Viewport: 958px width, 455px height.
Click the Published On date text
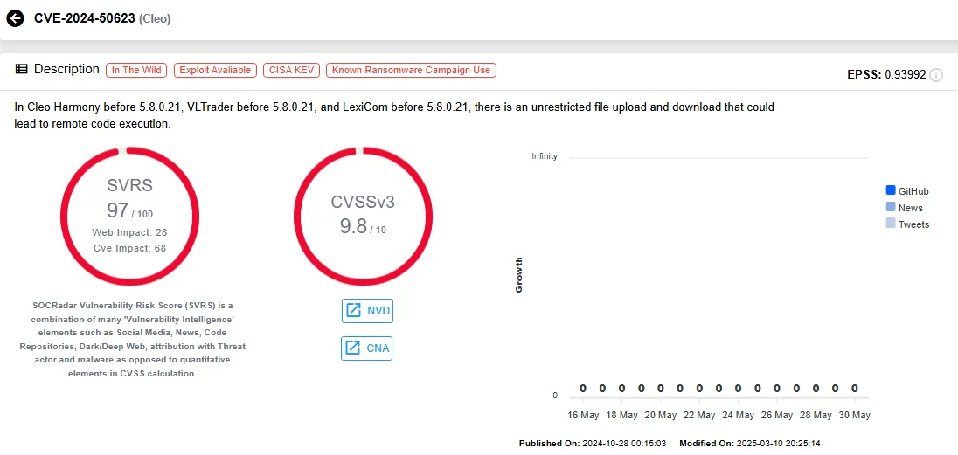click(x=593, y=444)
